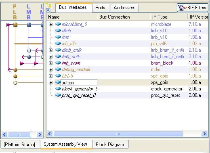Click the bus panel scrollbar thumb
Screen dimensions: 210x153
[x=19, y=134]
